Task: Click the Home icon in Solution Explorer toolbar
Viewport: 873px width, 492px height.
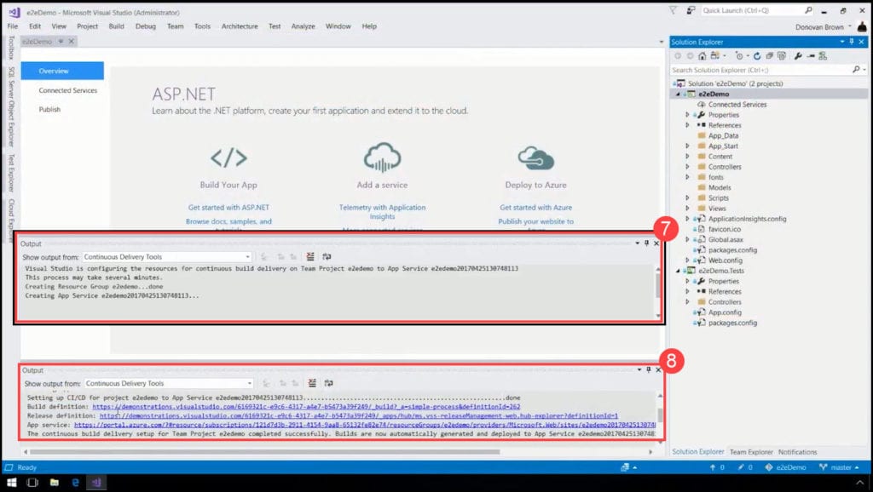Action: (x=702, y=56)
